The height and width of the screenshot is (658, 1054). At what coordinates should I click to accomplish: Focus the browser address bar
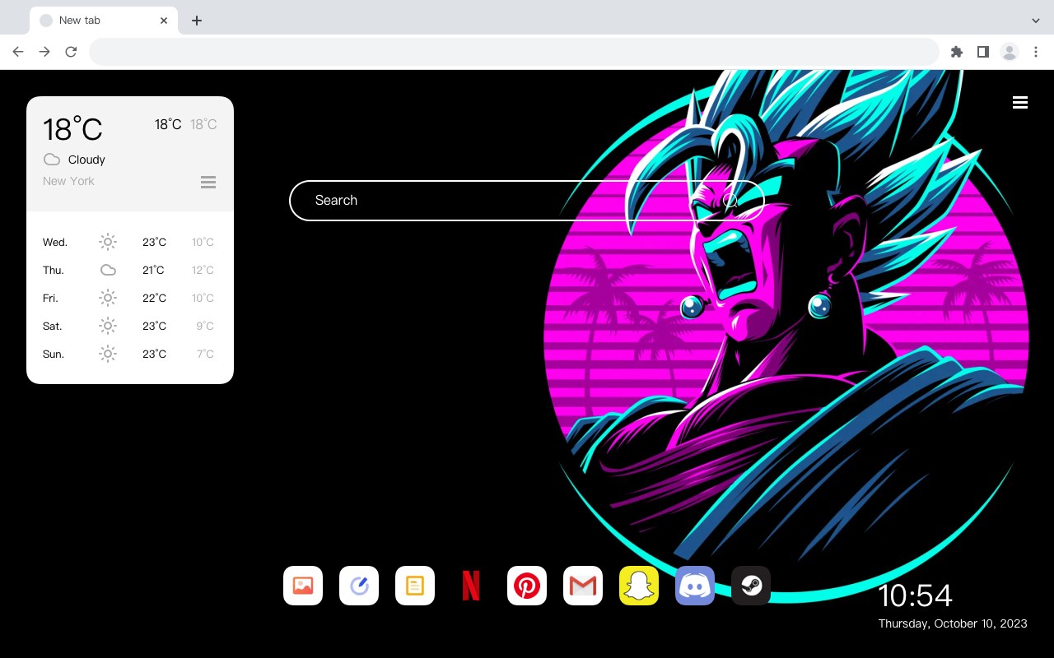point(514,52)
